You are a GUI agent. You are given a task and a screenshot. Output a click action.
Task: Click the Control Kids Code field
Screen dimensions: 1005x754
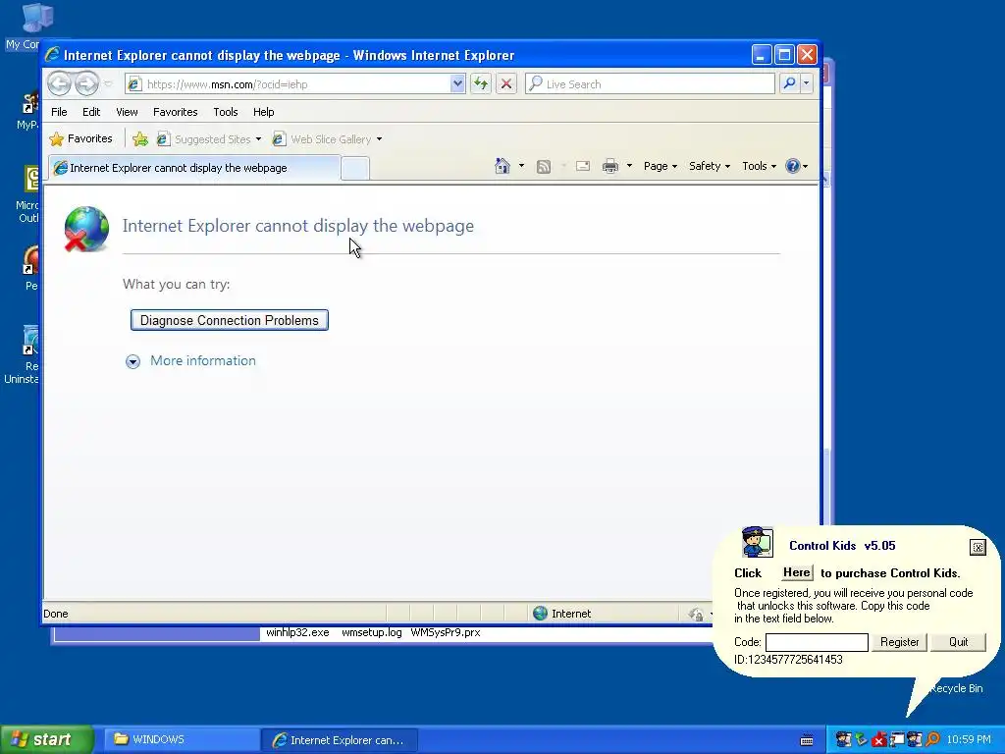tap(817, 642)
